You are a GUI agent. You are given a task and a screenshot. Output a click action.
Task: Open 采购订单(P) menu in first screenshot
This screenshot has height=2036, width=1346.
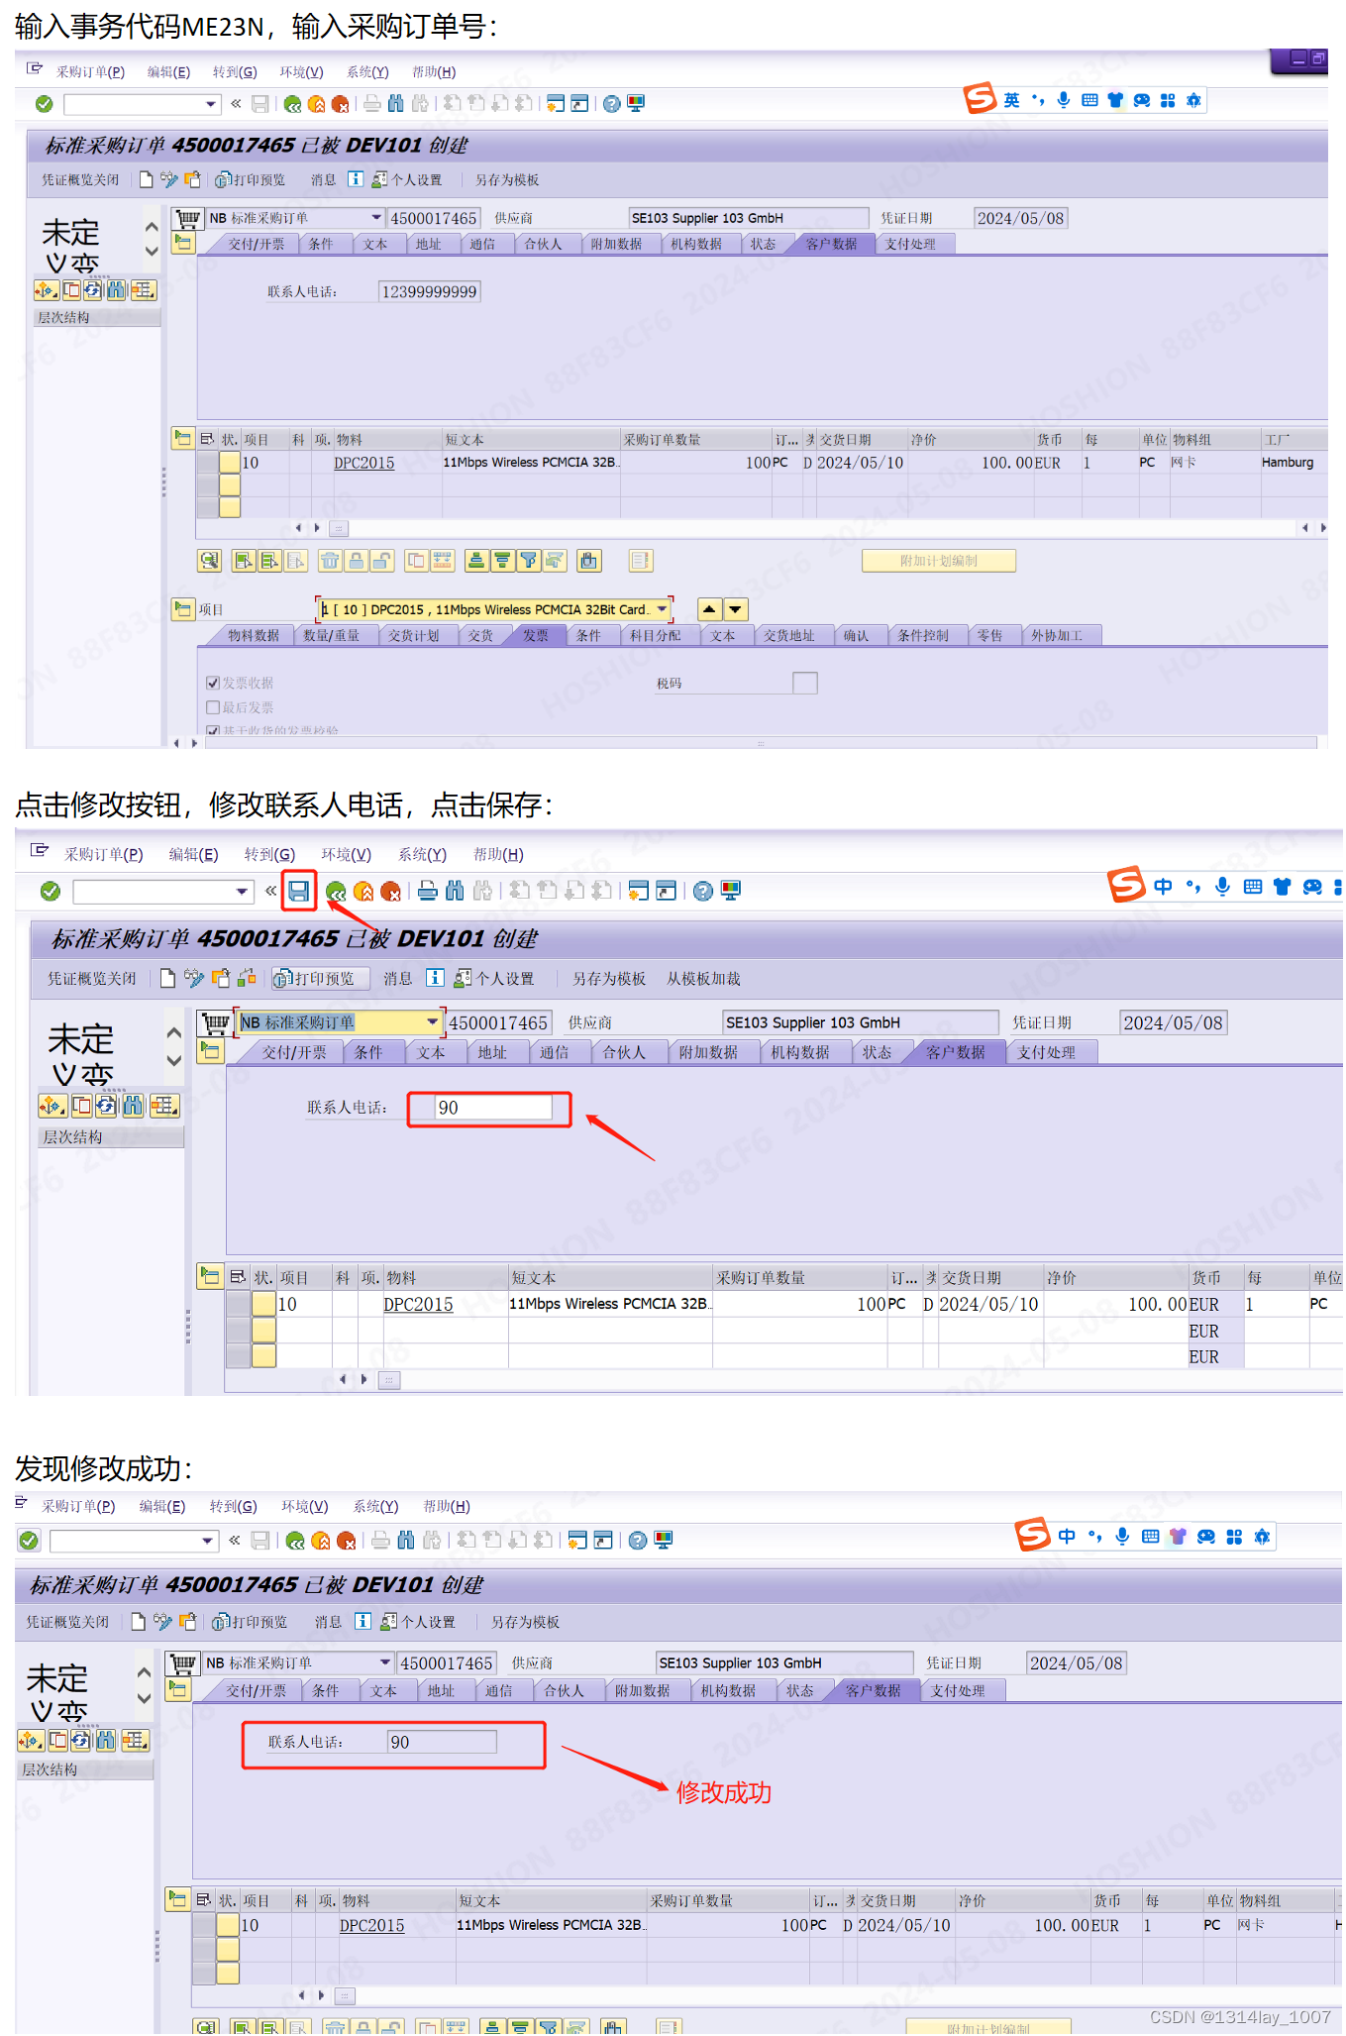coord(90,71)
